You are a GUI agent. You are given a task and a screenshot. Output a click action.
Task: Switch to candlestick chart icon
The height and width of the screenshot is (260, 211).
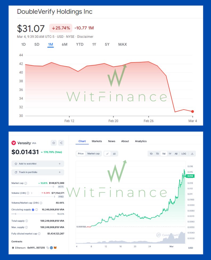tap(114, 154)
